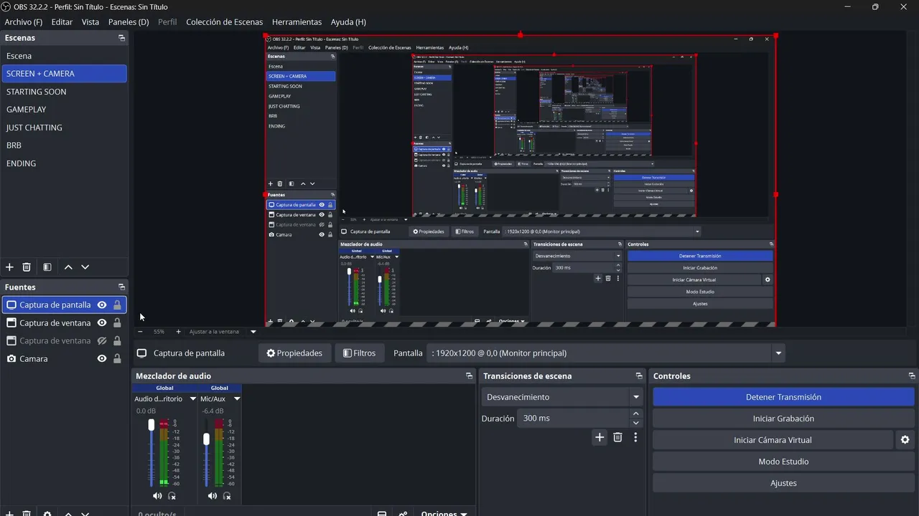This screenshot has height=516, width=919.
Task: Switch to the GAMEPLAY scene in Escenas list
Action: coord(64,110)
